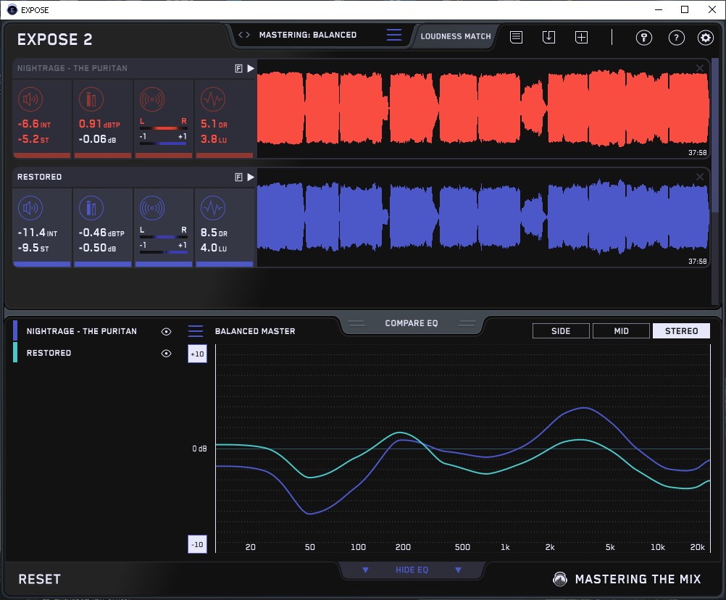726x600 pixels.
Task: Click the 8.5 DR dynamic range value
Action: click(214, 233)
